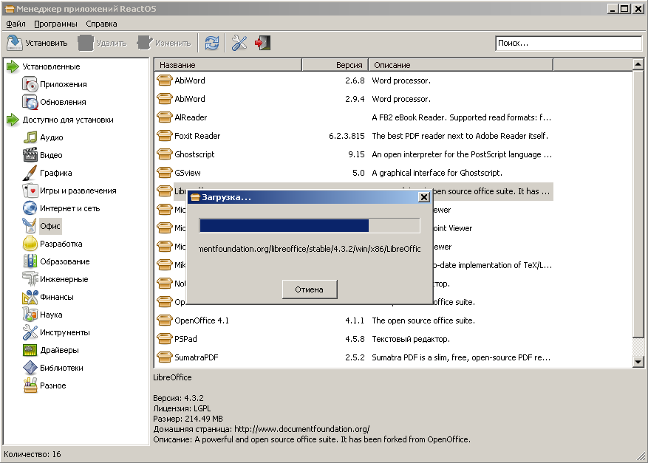Select the Установленные tree node
Screen dimensions: 648x463
[x=44, y=66]
